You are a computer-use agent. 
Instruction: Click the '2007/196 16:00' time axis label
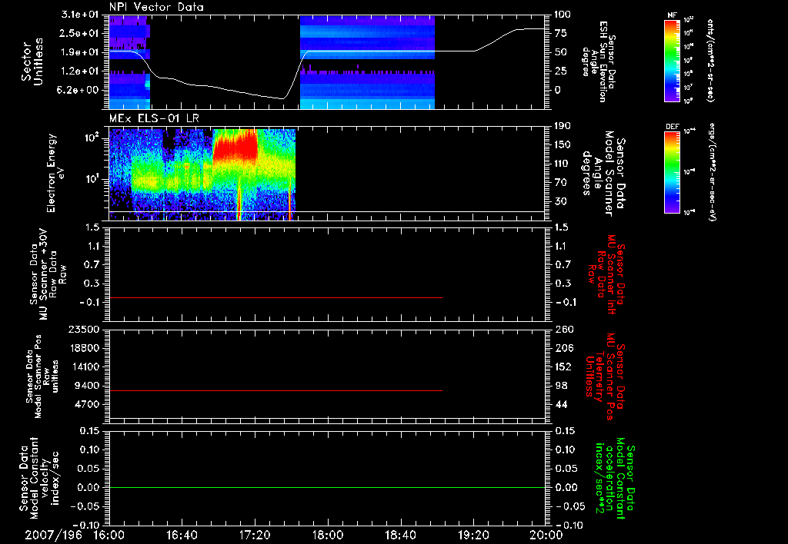click(x=75, y=535)
